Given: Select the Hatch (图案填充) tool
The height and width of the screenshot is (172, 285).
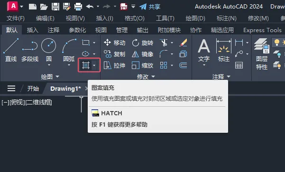Looking at the screenshot, I should click(x=86, y=65).
